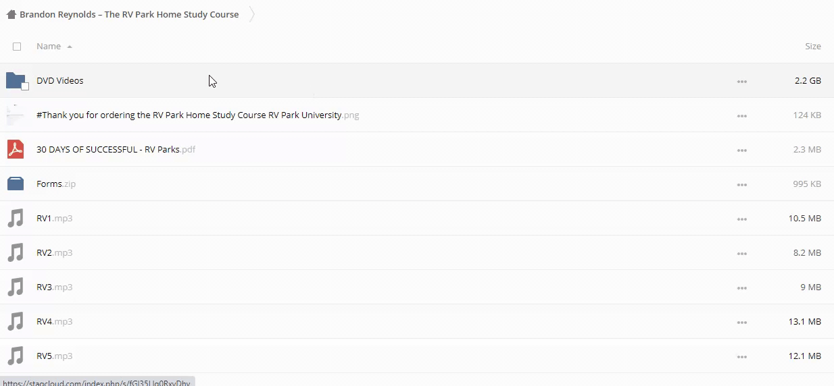Open the more actions menu for DVD Videos
The width and height of the screenshot is (834, 386).
pyautogui.click(x=742, y=82)
